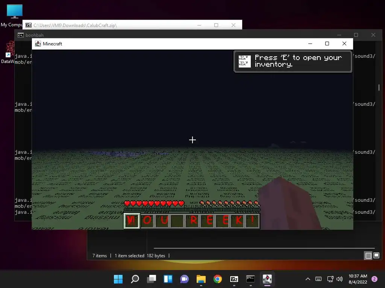
Task: Show hidden system tray icons
Action: pyautogui.click(x=308, y=279)
